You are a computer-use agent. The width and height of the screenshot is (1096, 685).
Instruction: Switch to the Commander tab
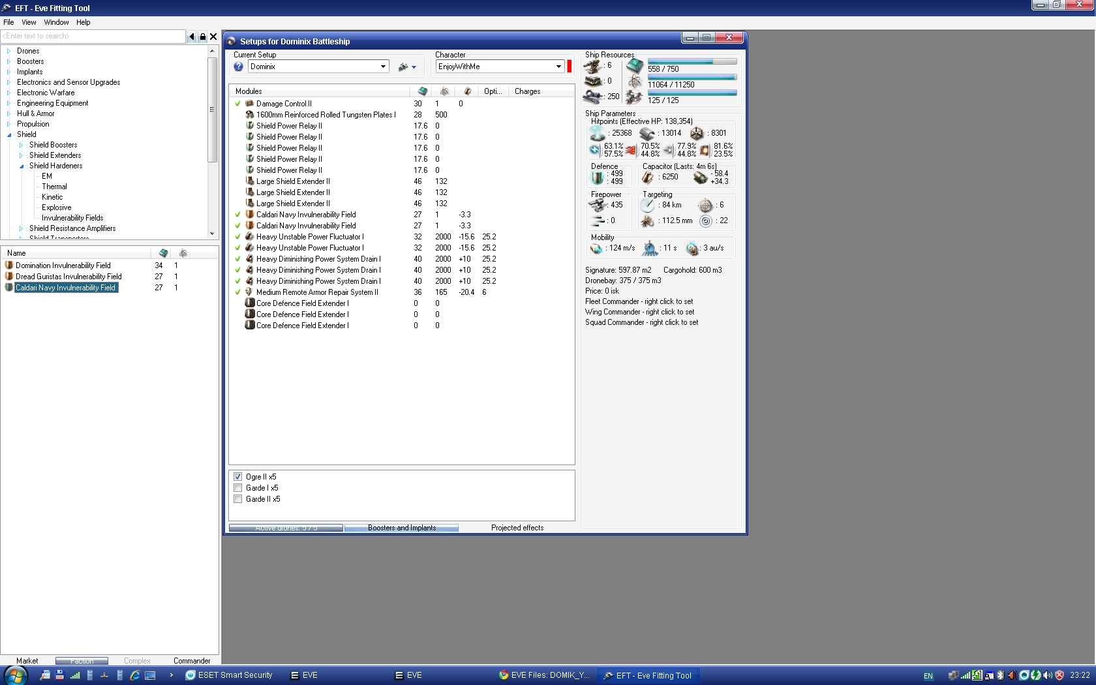(x=192, y=661)
